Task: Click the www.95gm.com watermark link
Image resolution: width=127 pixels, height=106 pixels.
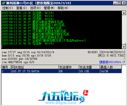Action: (x=61, y=103)
